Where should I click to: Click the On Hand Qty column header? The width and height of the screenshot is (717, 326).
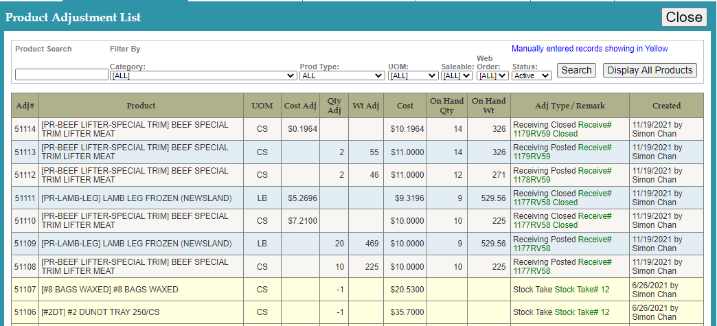447,106
